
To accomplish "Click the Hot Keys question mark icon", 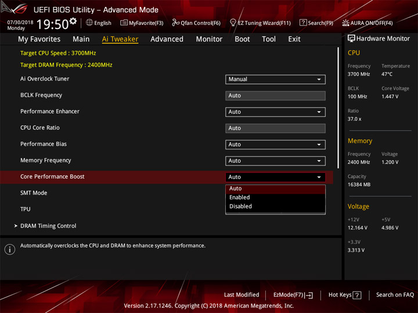I will (356, 295).
